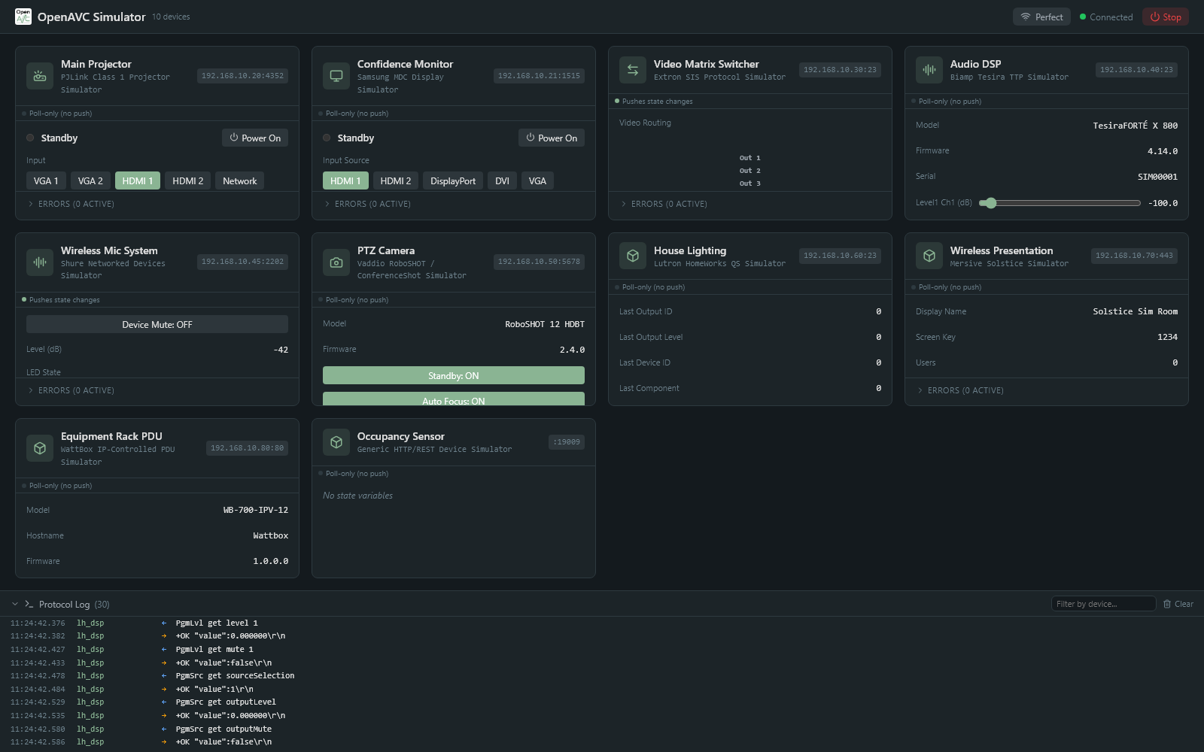Screen dimensions: 1204x752
Task: Toggle PTZ Camera Auto Focus: ON
Action: pos(454,399)
